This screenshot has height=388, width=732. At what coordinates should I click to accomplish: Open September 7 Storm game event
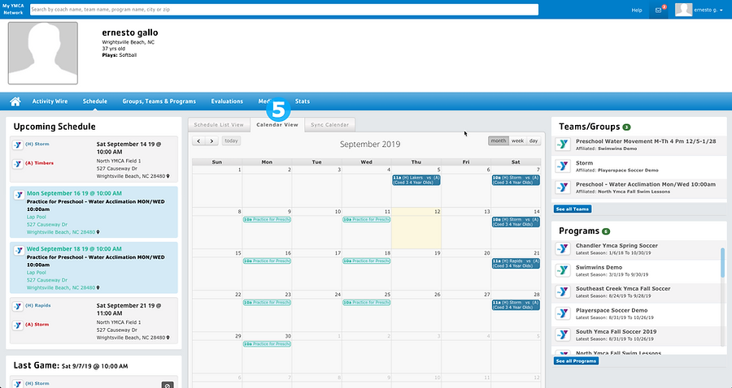click(x=516, y=180)
